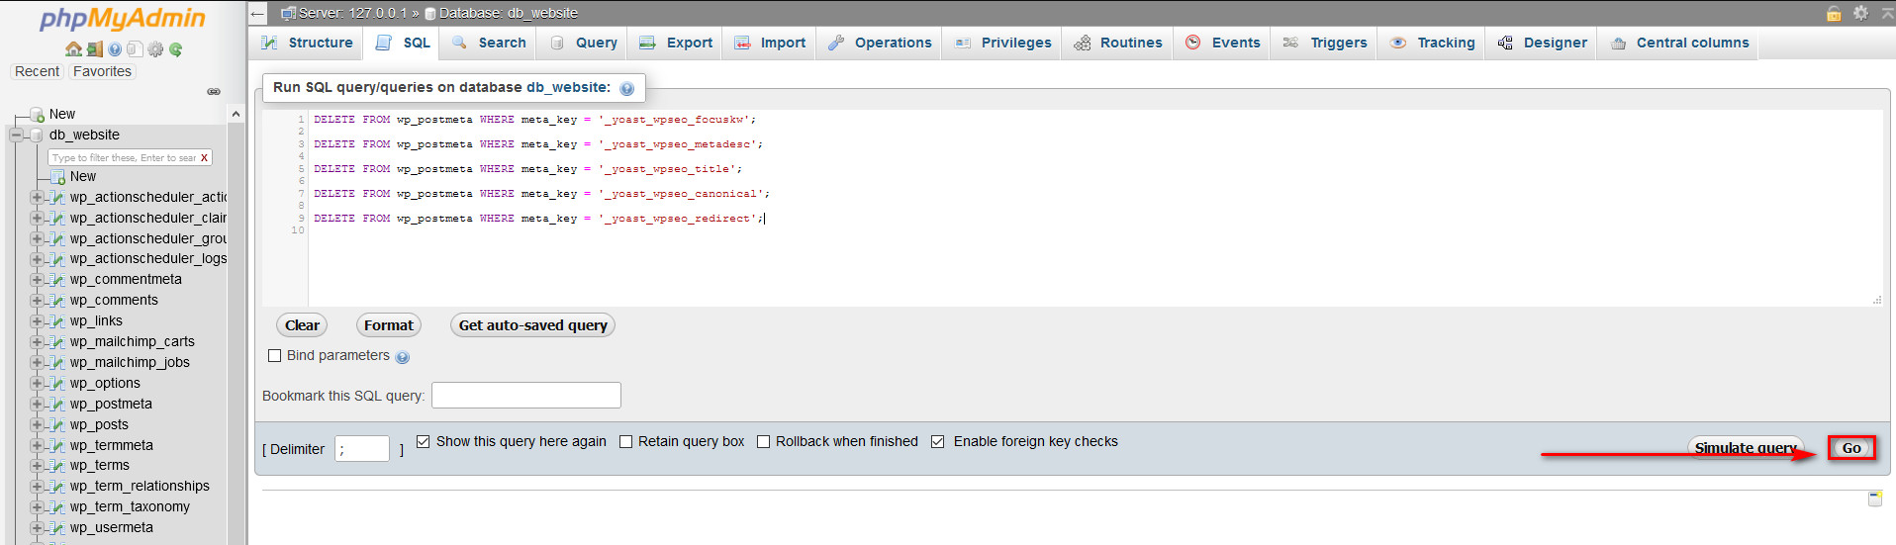Open the Designer tab
Screen dimensions: 1896x545
1542,43
